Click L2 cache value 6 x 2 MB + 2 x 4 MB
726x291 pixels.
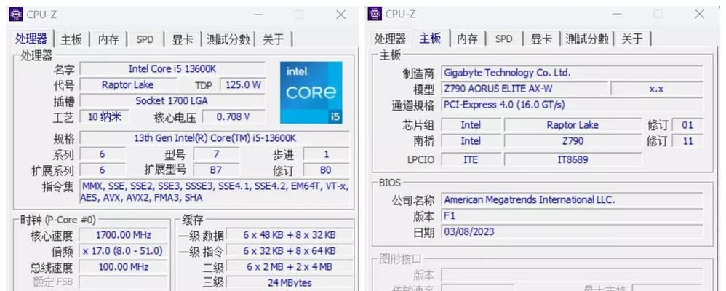(x=290, y=267)
